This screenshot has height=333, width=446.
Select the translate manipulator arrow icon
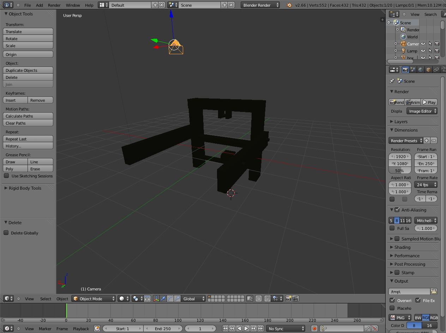(x=163, y=299)
